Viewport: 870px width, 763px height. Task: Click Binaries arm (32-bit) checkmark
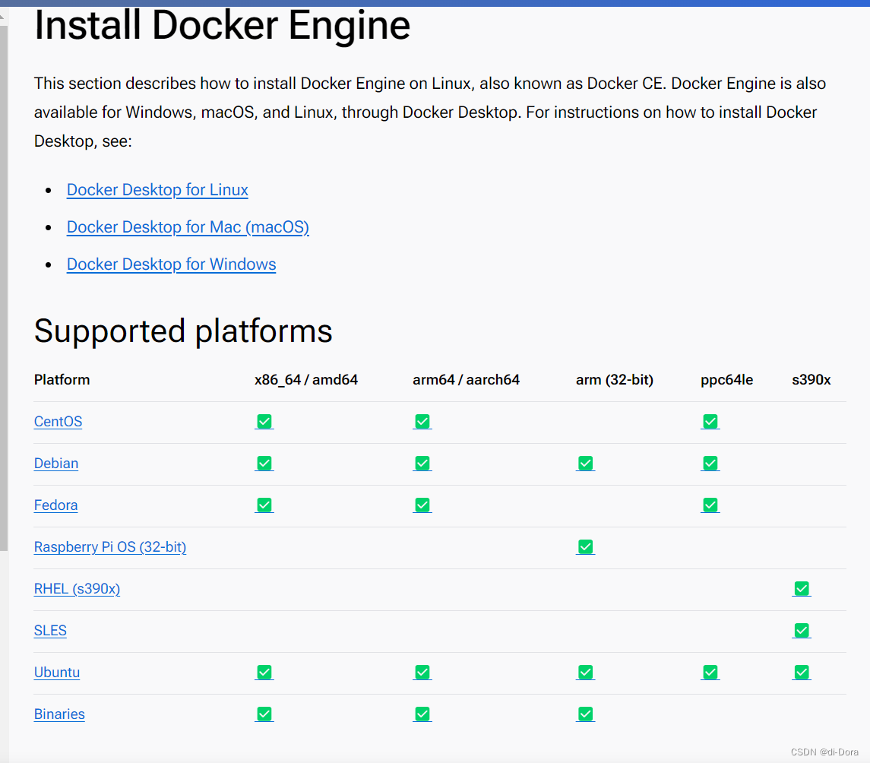585,714
